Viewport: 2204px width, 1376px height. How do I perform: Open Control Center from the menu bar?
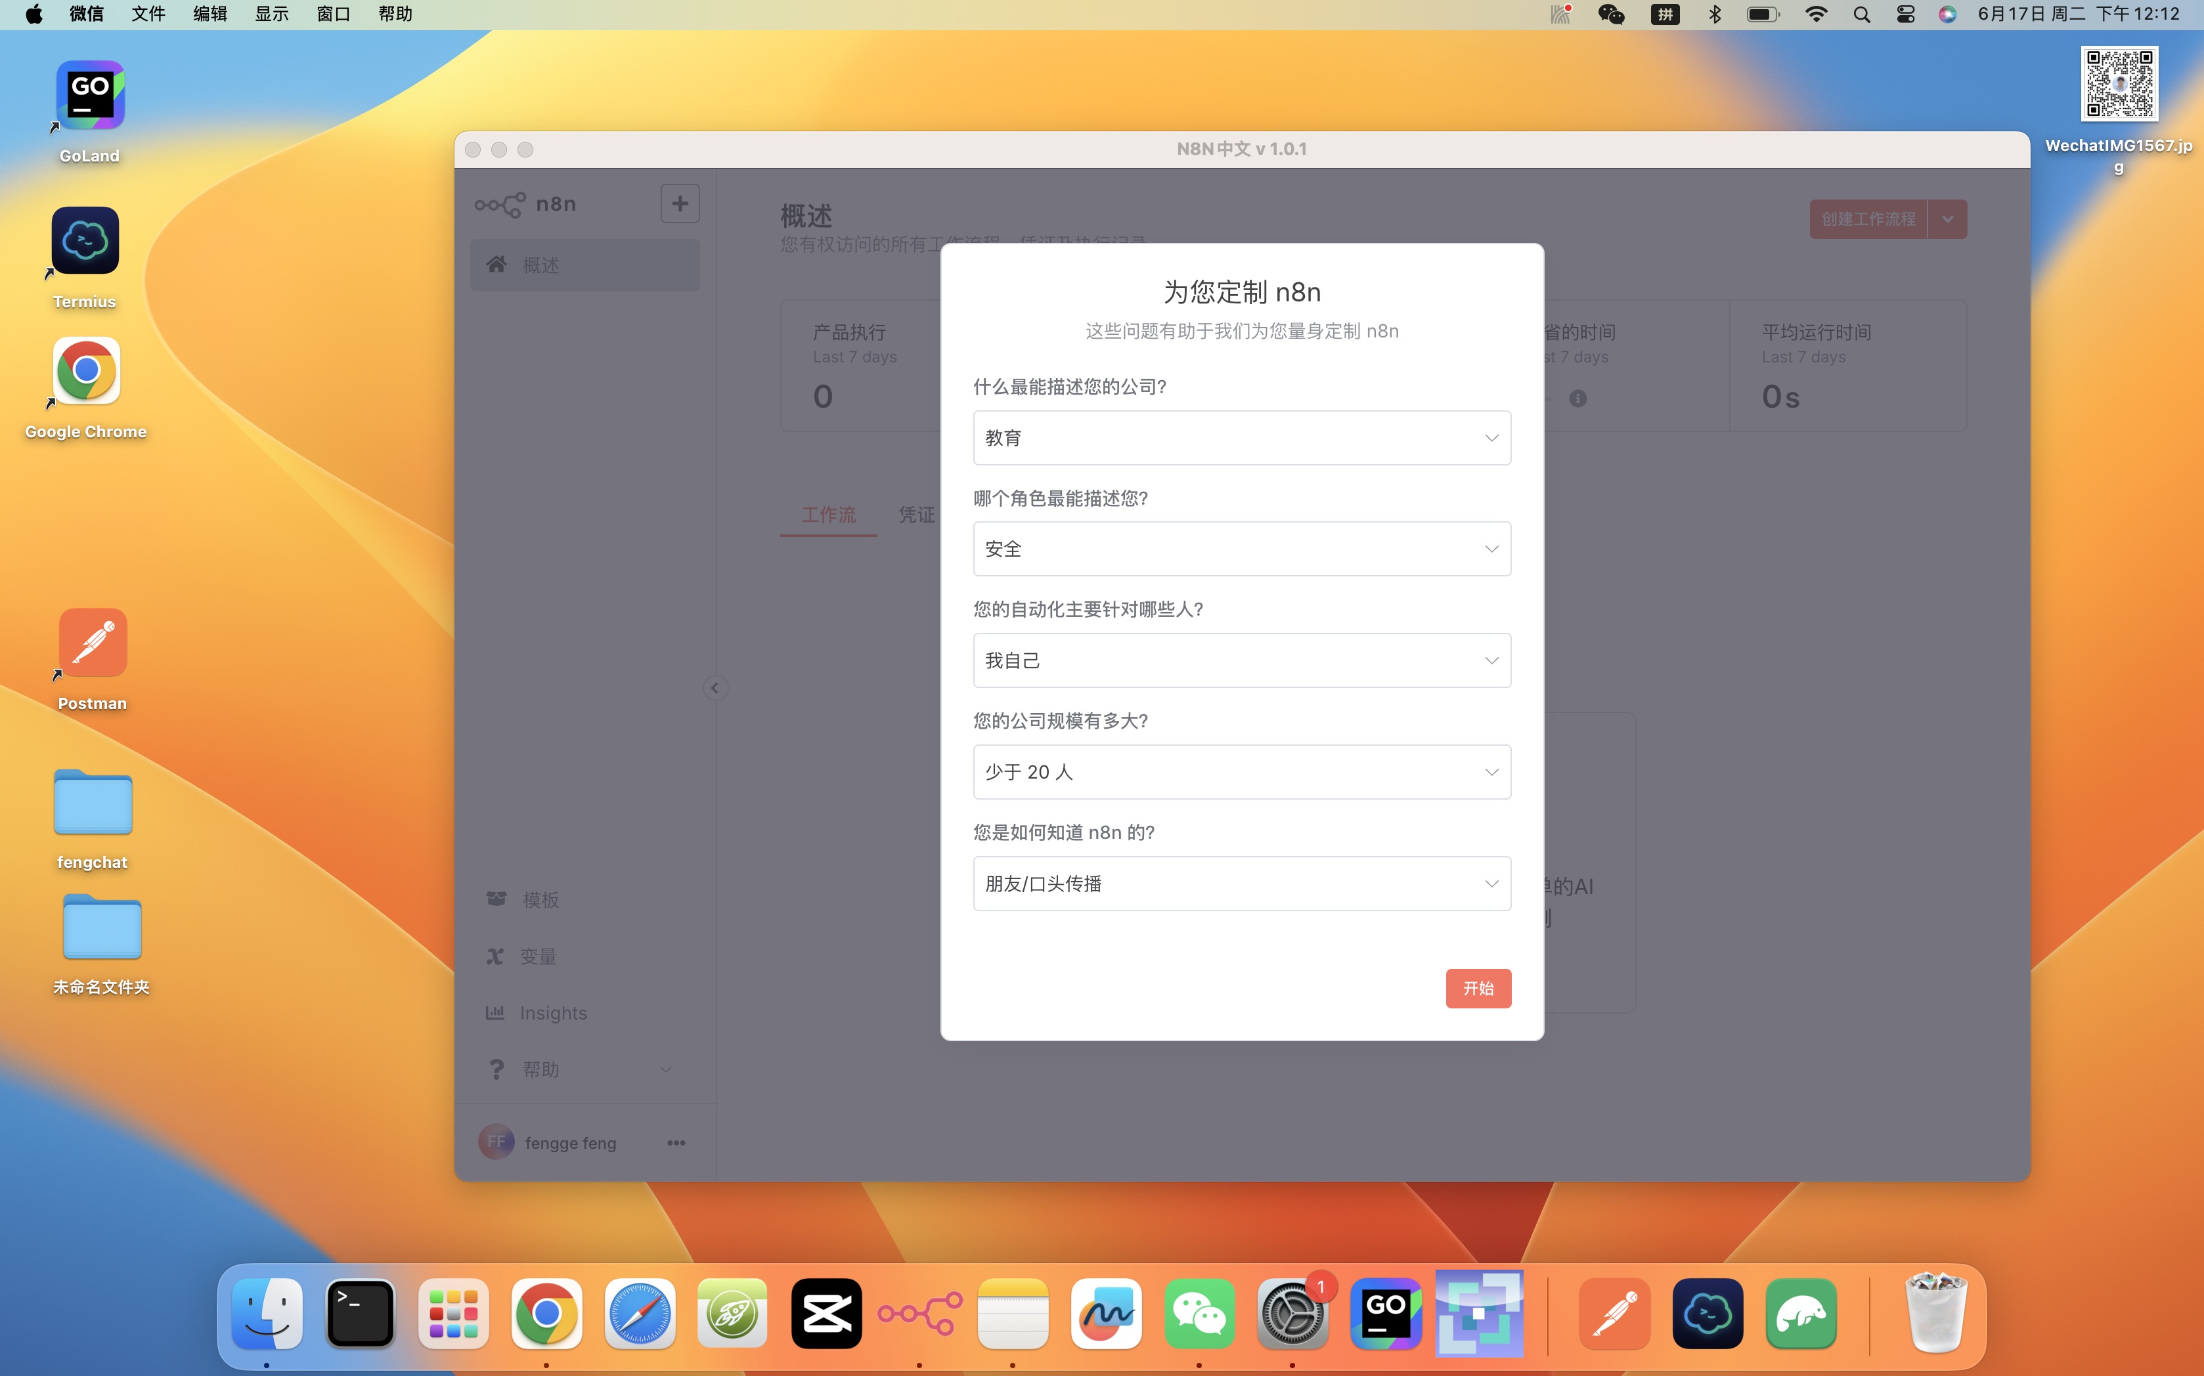click(1905, 14)
